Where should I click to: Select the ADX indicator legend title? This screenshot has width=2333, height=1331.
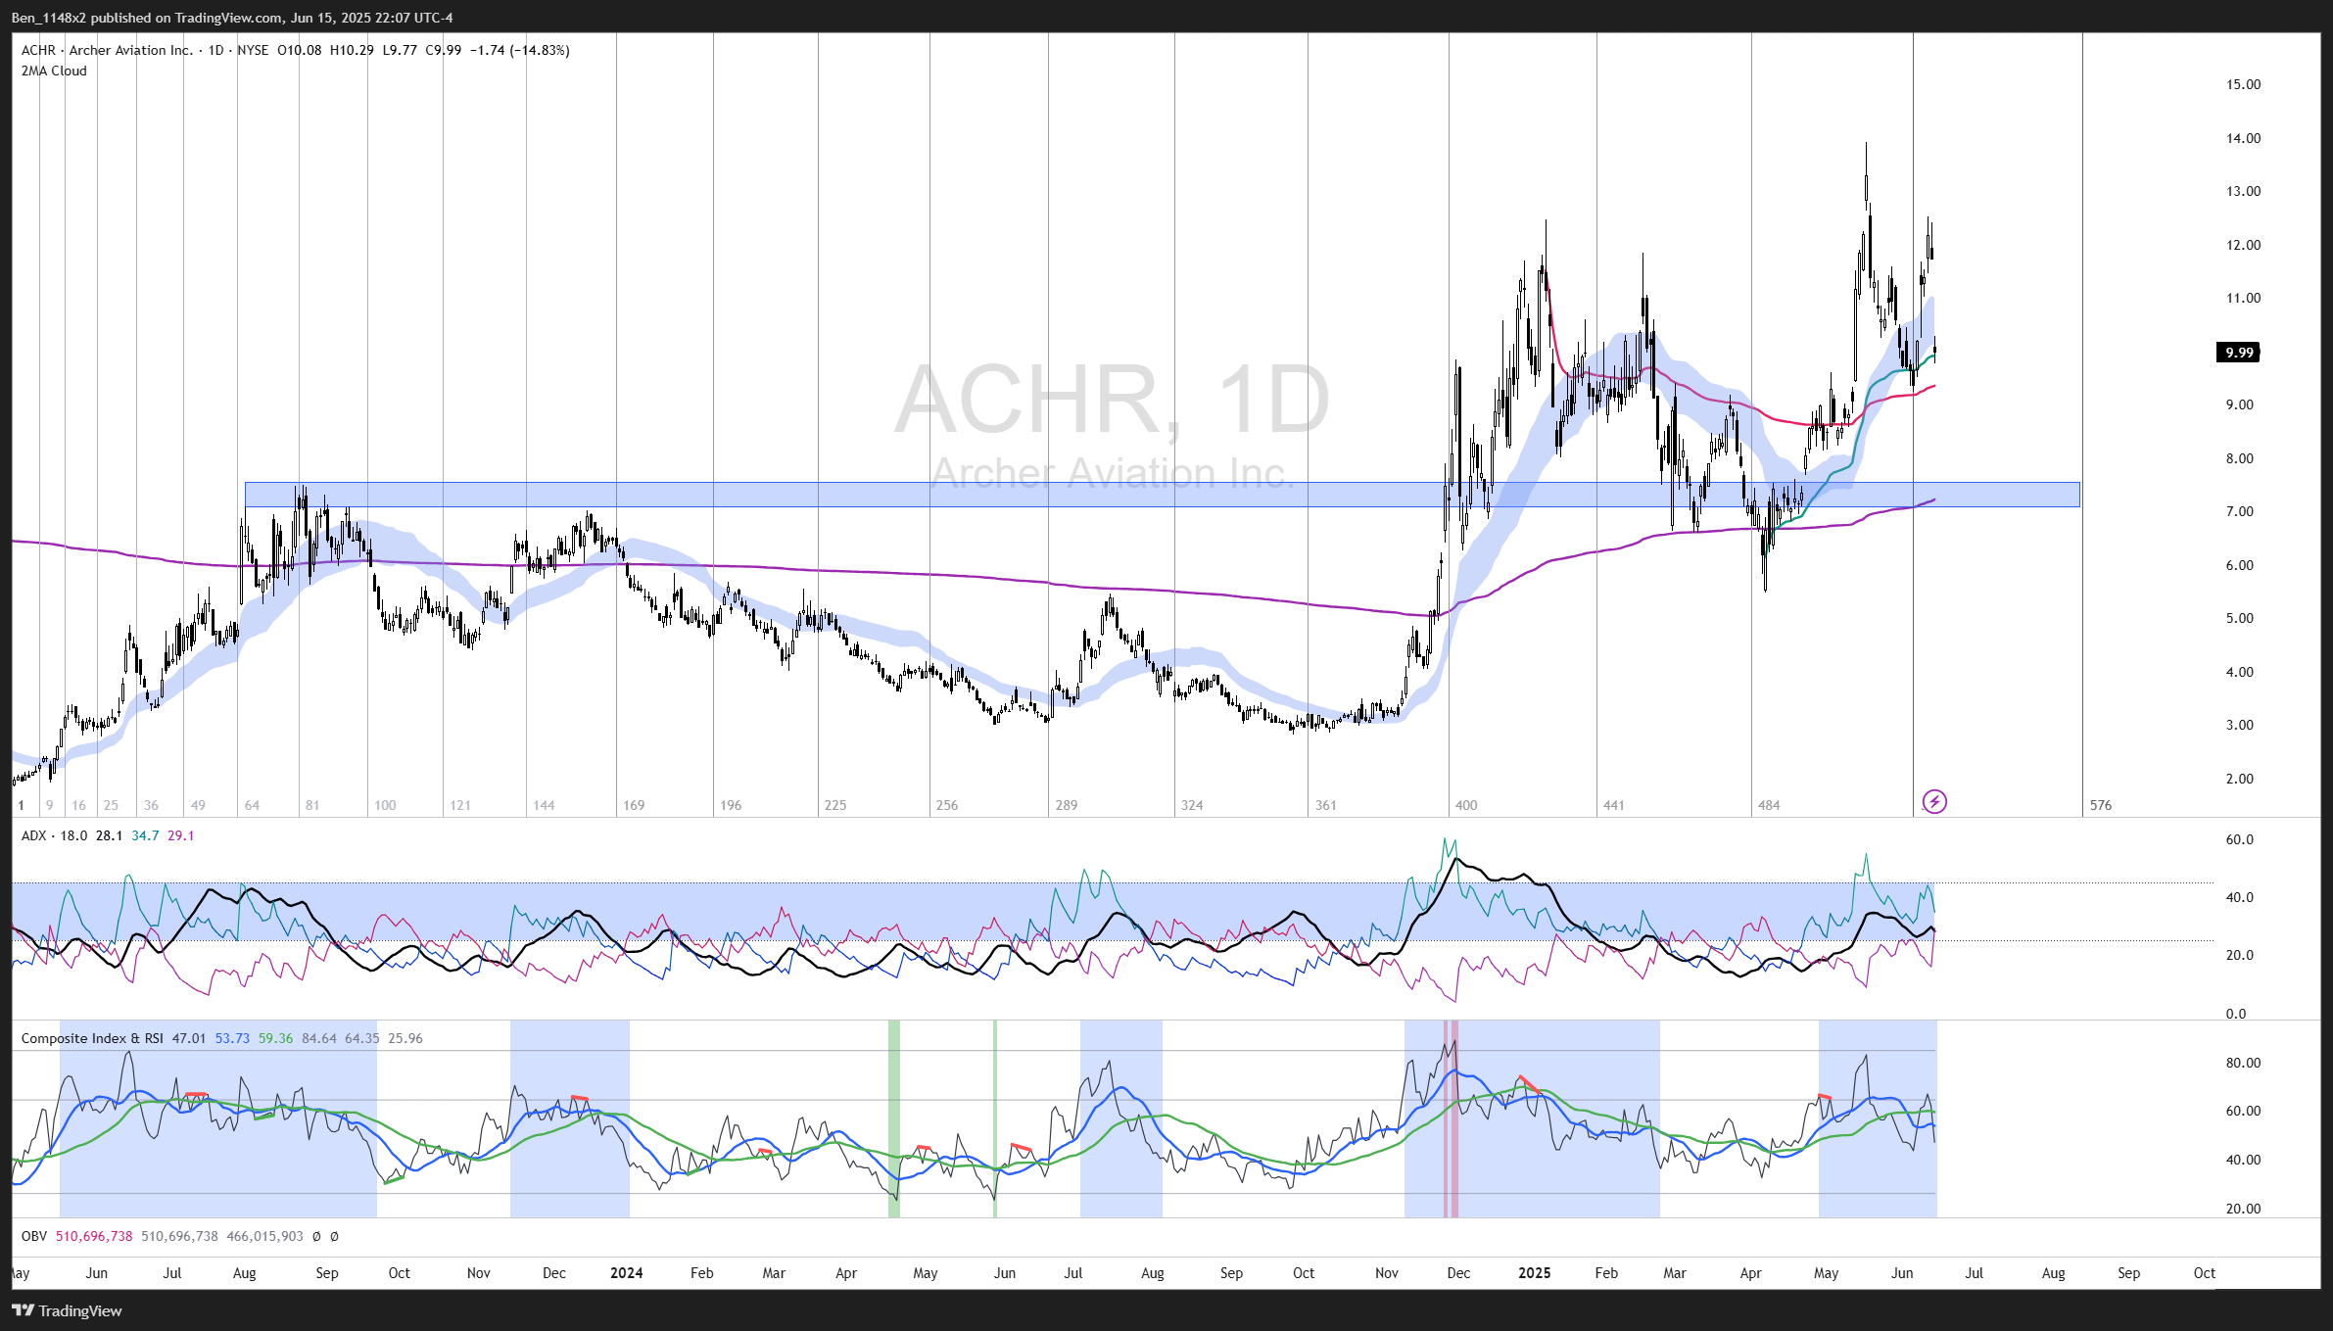33,835
